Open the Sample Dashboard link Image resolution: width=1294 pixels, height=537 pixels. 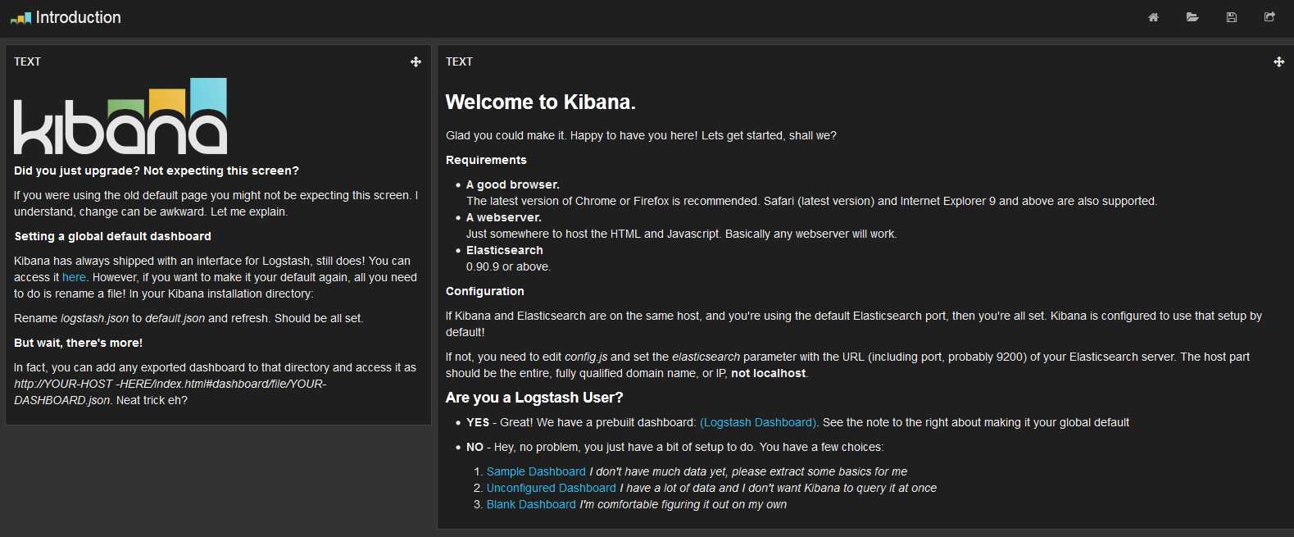tap(536, 471)
